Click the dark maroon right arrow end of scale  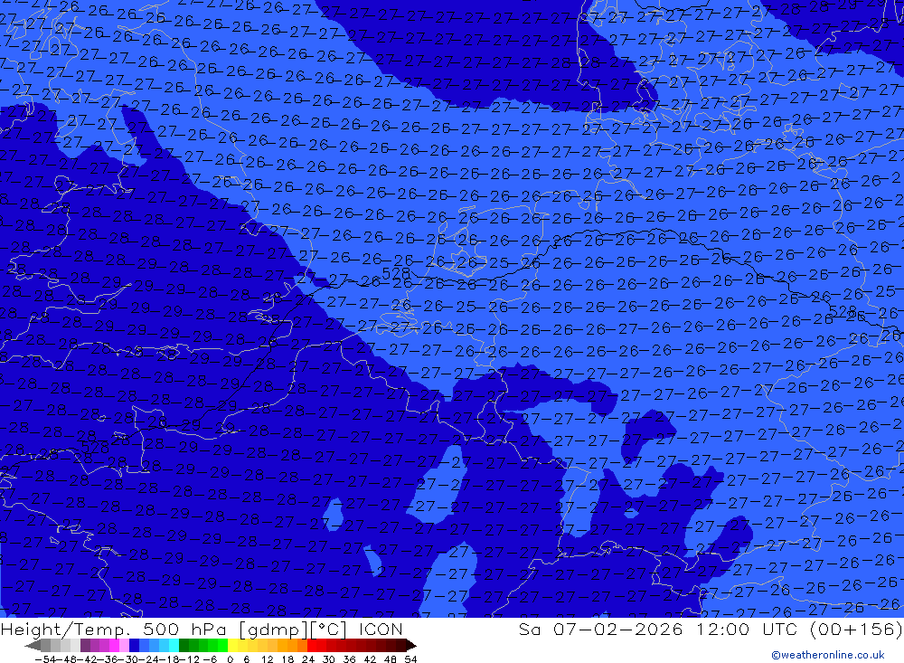click(x=411, y=646)
